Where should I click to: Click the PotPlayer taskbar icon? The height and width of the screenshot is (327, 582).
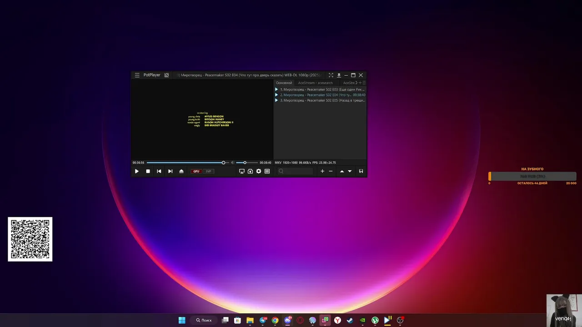(x=387, y=320)
